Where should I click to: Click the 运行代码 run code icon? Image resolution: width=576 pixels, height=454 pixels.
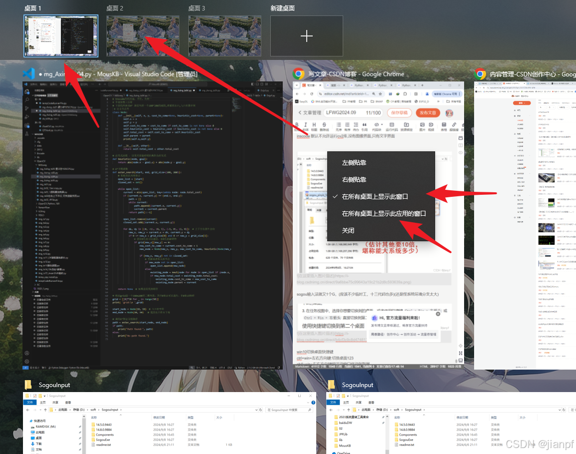pos(392,126)
